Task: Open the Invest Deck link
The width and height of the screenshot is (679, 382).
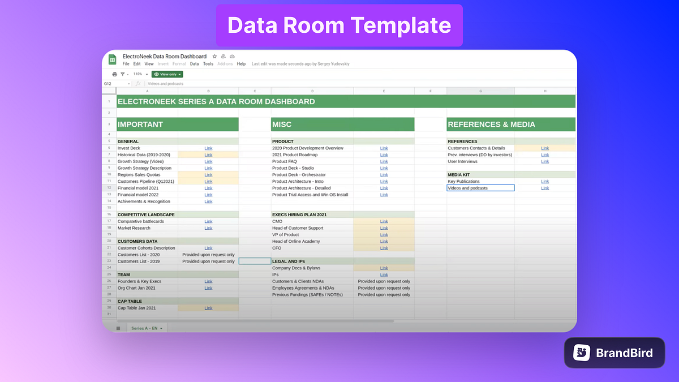Action: [208, 148]
